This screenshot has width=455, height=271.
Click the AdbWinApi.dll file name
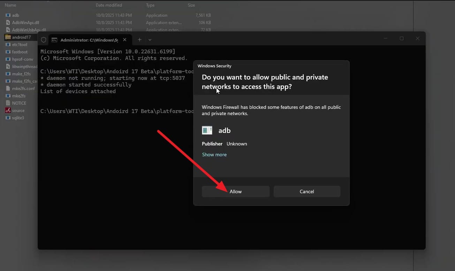click(25, 23)
